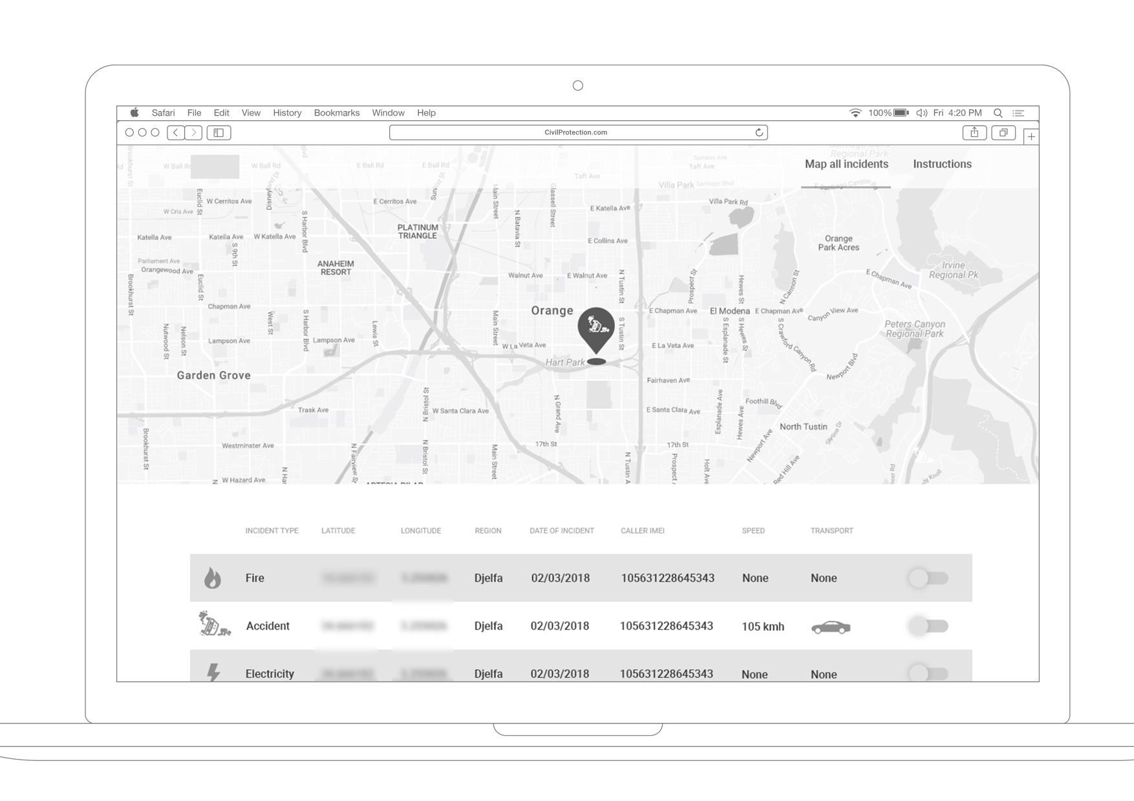Click the North Tustin label on map

point(803,426)
